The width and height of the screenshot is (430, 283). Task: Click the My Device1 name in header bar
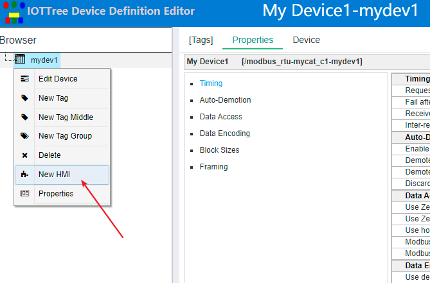pos(208,62)
